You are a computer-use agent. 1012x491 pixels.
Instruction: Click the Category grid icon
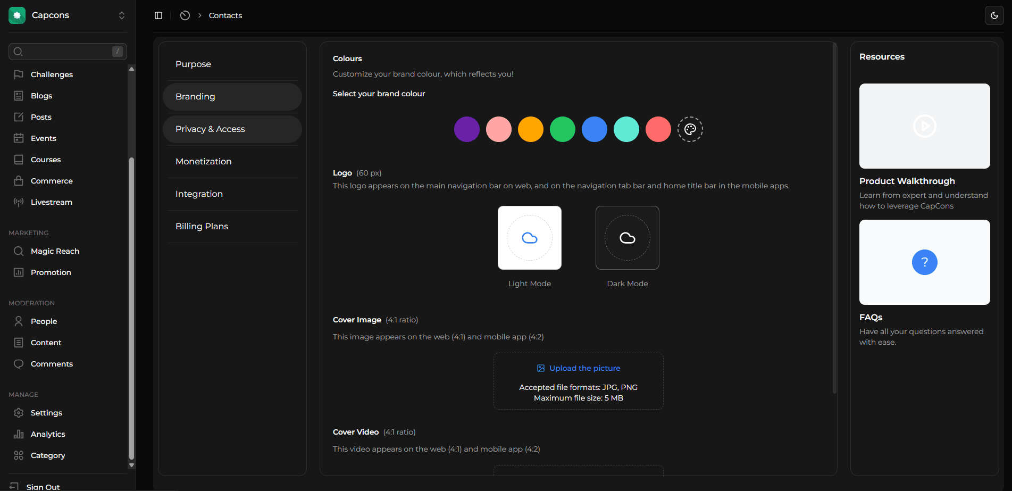tap(19, 455)
